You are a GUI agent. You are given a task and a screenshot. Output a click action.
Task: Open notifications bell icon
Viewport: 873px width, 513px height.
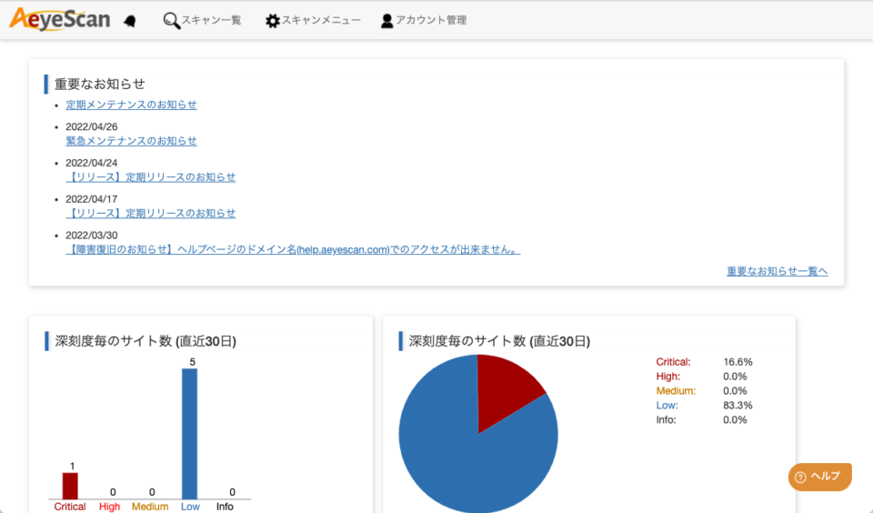click(130, 21)
